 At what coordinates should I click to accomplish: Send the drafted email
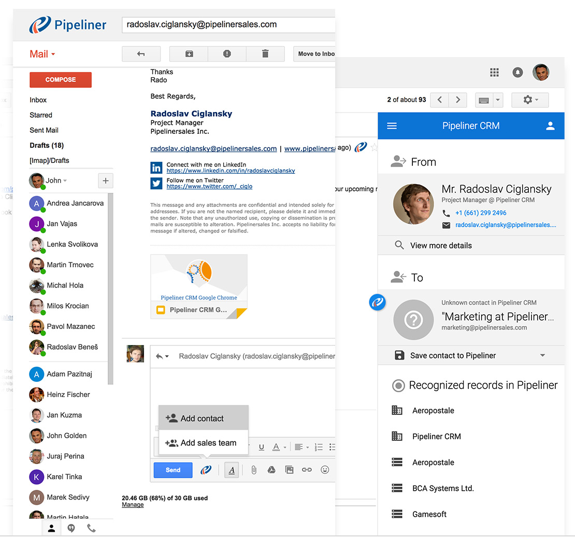[x=172, y=470]
